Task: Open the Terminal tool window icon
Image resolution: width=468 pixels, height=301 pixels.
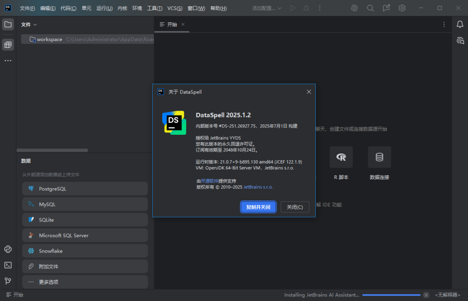Action: pos(8,265)
